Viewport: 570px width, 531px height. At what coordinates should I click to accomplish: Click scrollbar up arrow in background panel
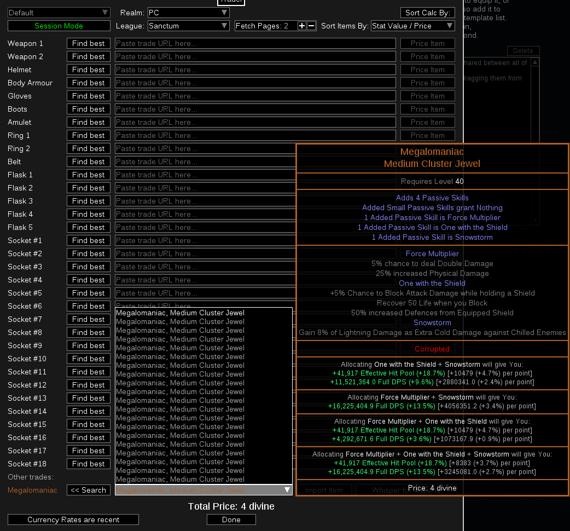click(535, 62)
